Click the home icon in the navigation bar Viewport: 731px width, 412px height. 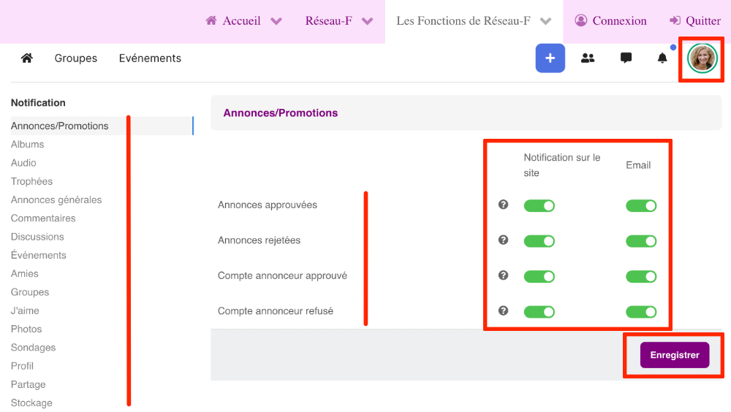point(27,58)
